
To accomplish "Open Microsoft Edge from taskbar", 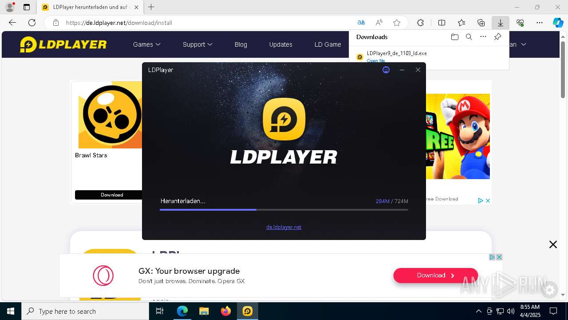I will point(182,311).
